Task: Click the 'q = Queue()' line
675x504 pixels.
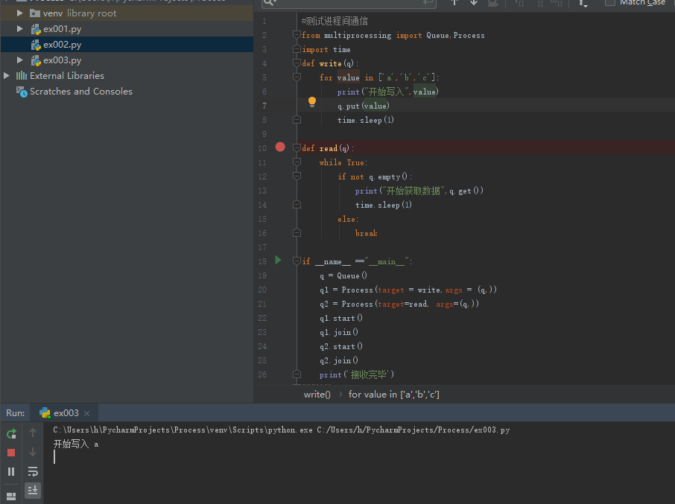Action: [343, 275]
